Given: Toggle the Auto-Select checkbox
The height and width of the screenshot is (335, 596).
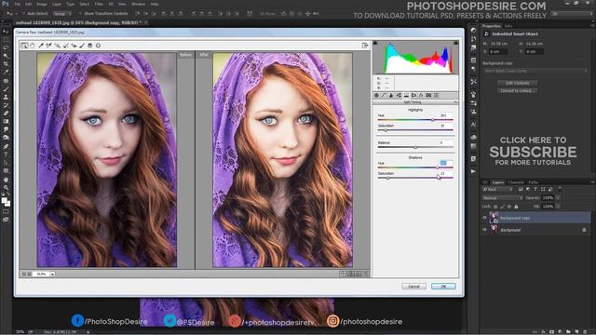Looking at the screenshot, I should click(x=23, y=13).
